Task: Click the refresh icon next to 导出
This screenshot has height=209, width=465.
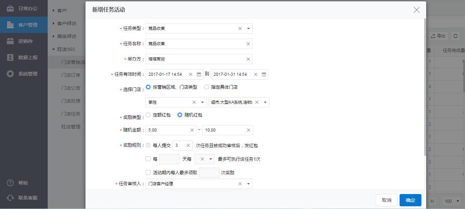Action: pos(455,36)
